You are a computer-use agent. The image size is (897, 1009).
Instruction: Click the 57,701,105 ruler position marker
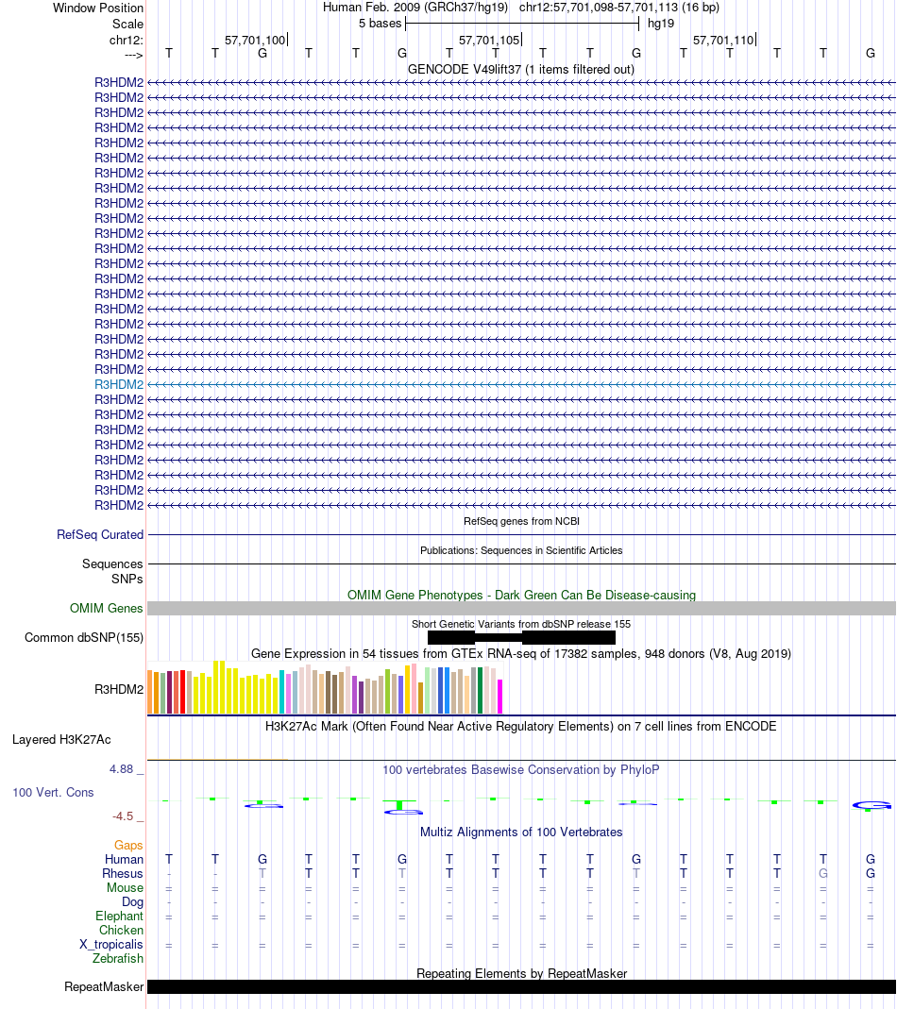tap(489, 40)
